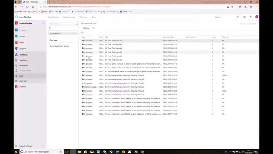This screenshot has height=154, width=273.
Task: Open the Power BI bookmark
Action: [x=53, y=12]
